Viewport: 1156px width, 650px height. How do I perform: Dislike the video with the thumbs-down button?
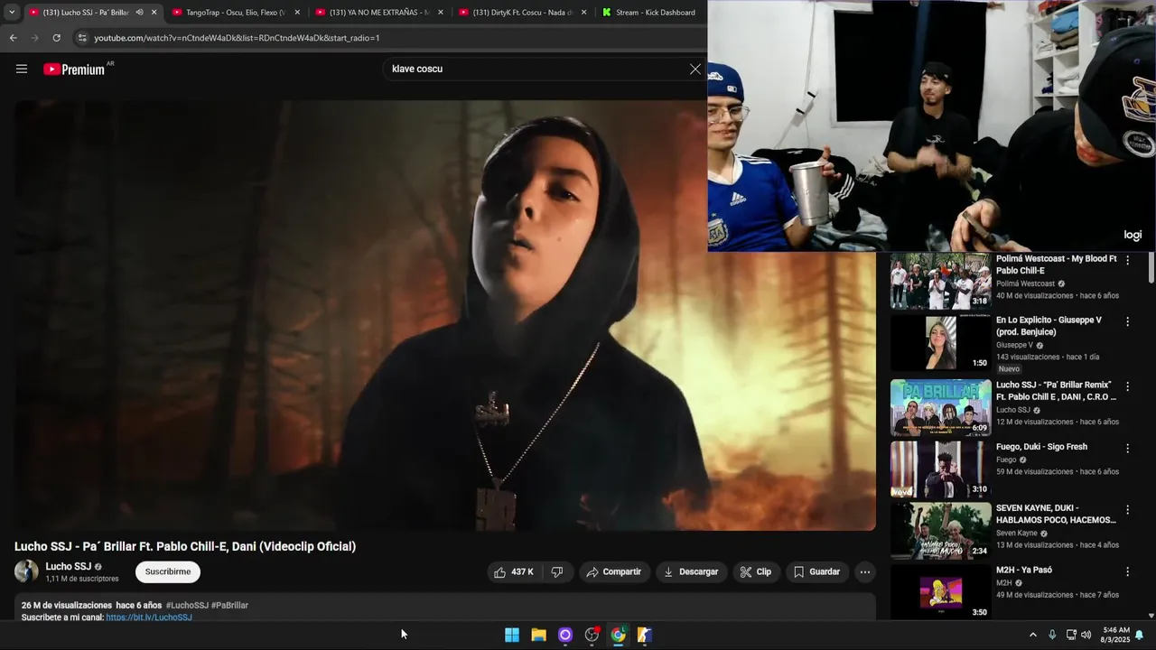(557, 571)
